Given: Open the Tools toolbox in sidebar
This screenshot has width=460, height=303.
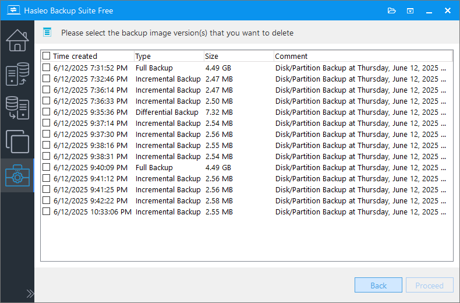Looking at the screenshot, I should (x=17, y=175).
